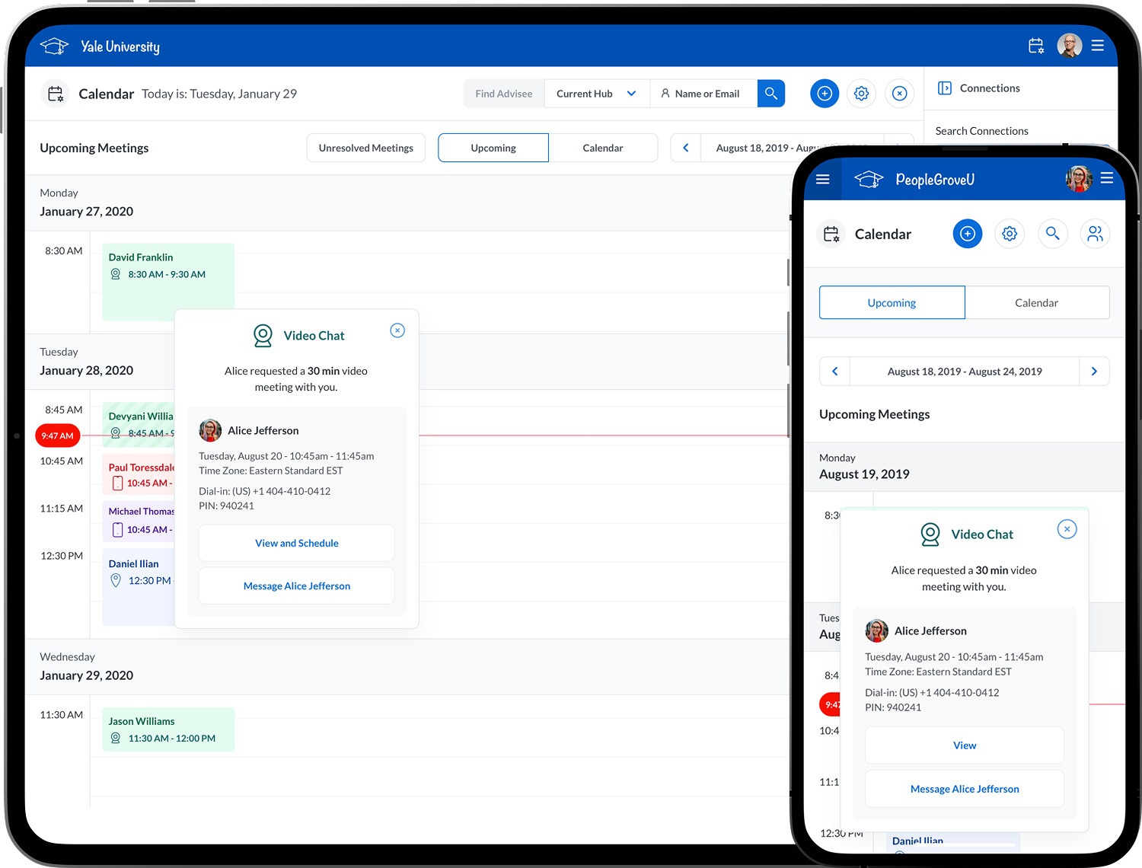This screenshot has height=868, width=1142.
Task: Click the calendar icon in top blue header
Action: pos(1035,46)
